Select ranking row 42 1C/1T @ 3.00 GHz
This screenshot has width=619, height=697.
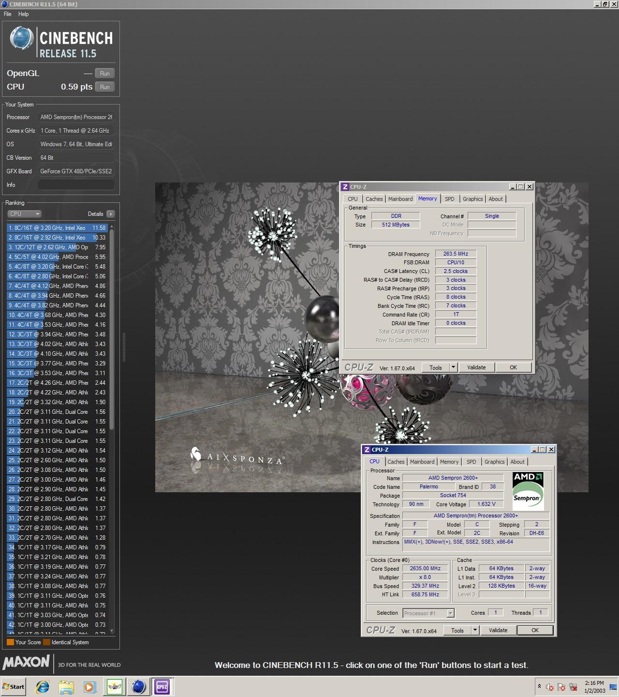pyautogui.click(x=57, y=624)
